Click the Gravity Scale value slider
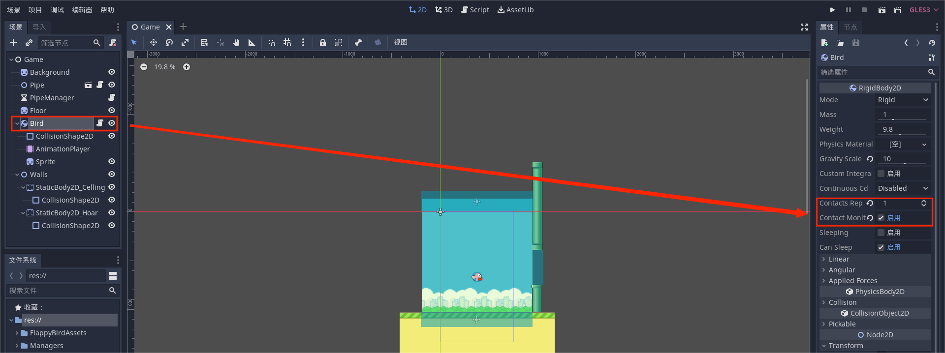The image size is (945, 353). click(x=903, y=159)
